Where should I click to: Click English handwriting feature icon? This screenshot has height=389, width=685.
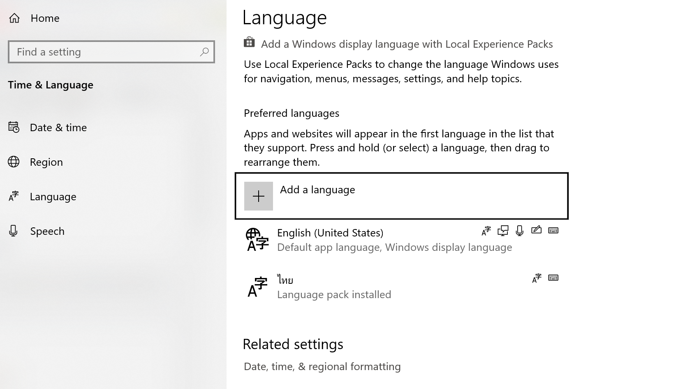[x=536, y=230]
